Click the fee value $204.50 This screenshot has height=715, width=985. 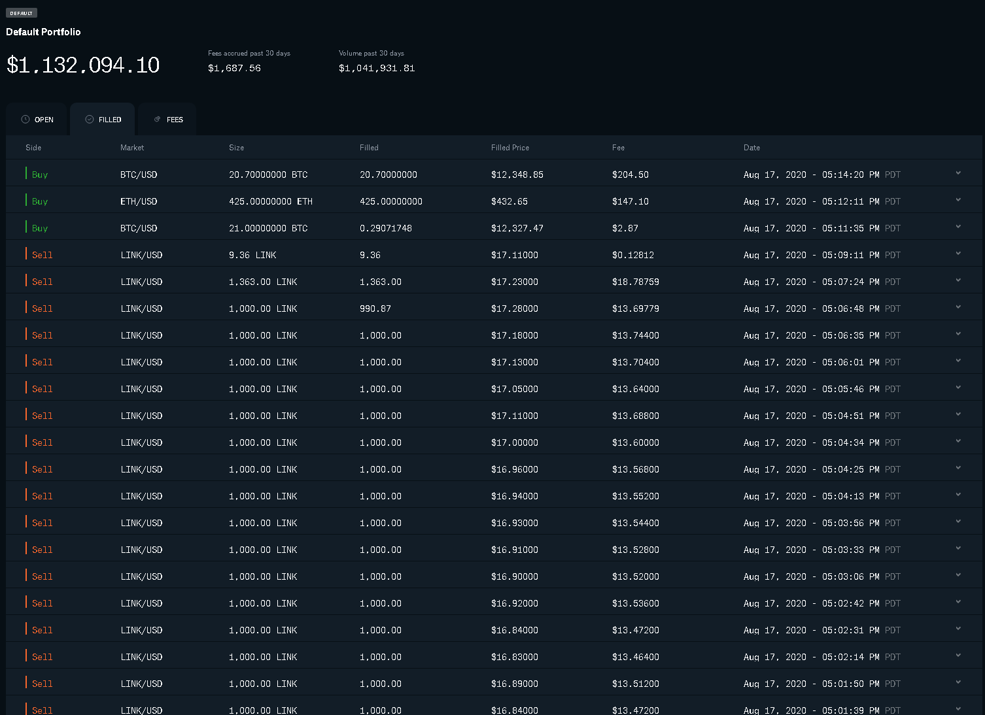(x=631, y=175)
